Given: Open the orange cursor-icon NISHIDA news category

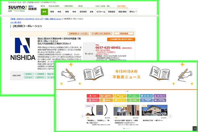Looking at the screenshot, I should [106, 96].
